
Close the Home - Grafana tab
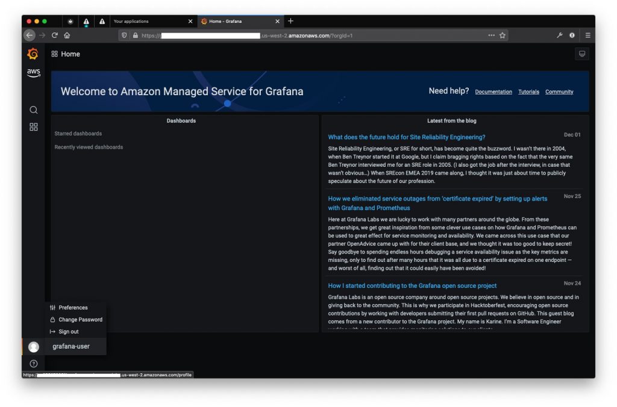(277, 21)
